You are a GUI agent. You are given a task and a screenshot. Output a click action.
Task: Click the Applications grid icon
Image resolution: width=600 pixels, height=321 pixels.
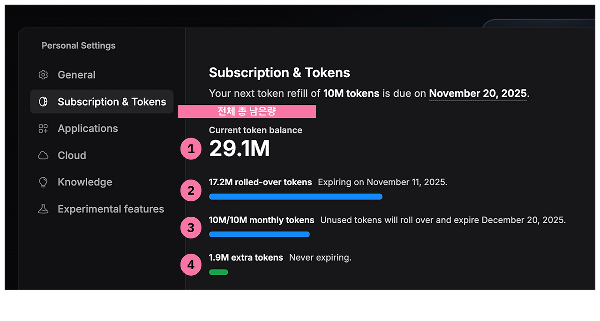pyautogui.click(x=43, y=129)
